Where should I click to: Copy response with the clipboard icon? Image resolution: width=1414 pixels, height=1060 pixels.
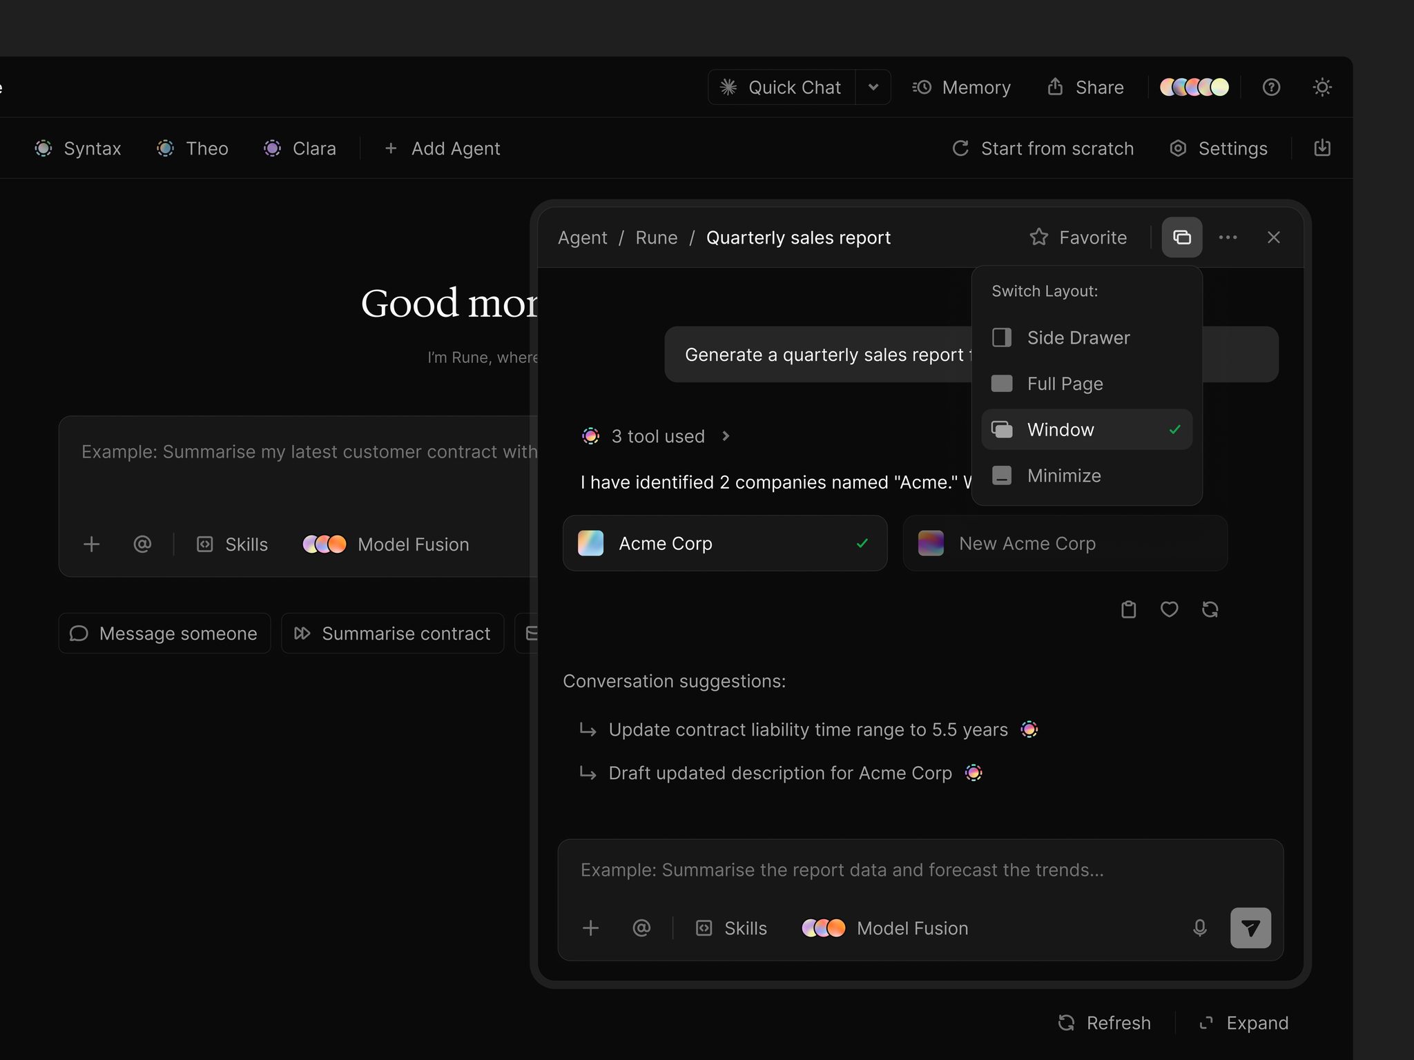(x=1129, y=609)
